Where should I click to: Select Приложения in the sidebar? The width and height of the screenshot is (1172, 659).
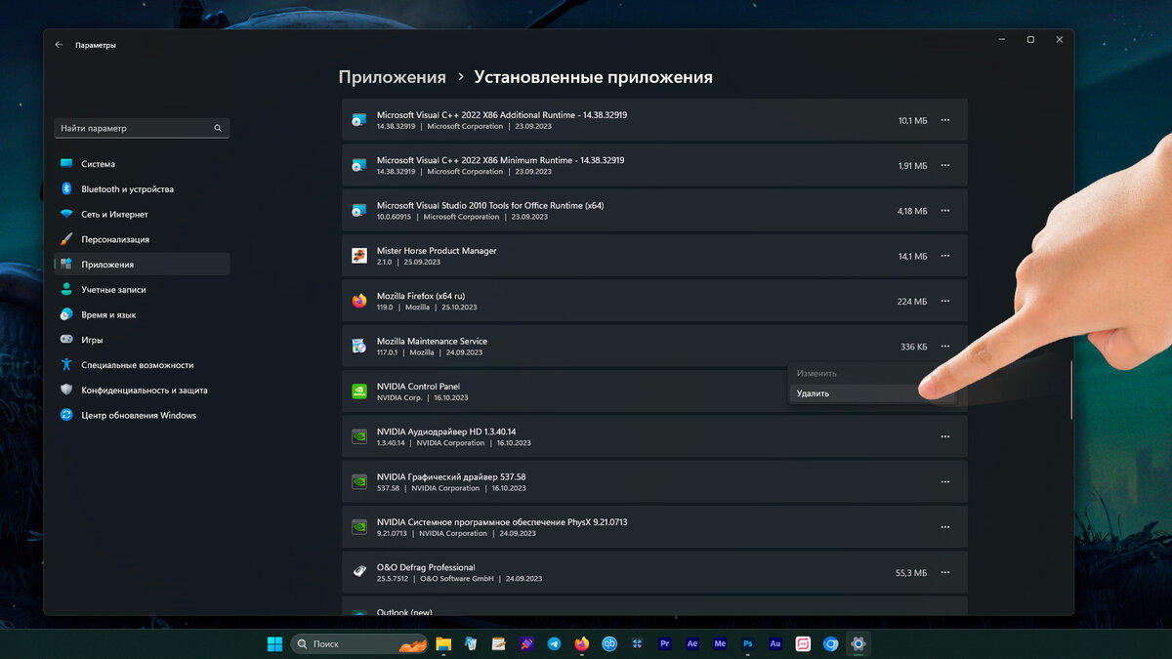pos(142,265)
